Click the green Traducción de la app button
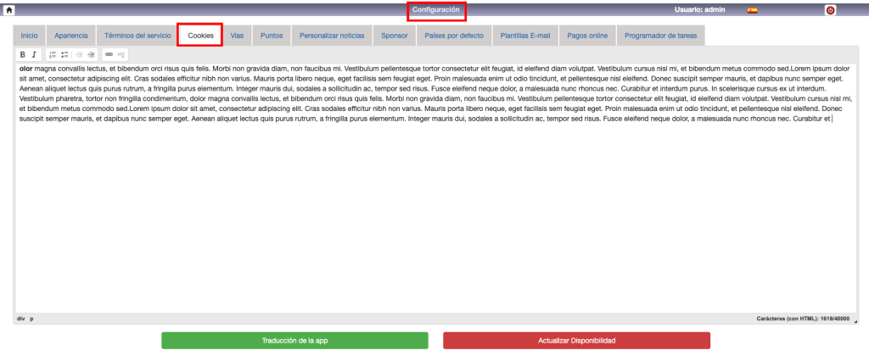The image size is (869, 356). coord(294,340)
